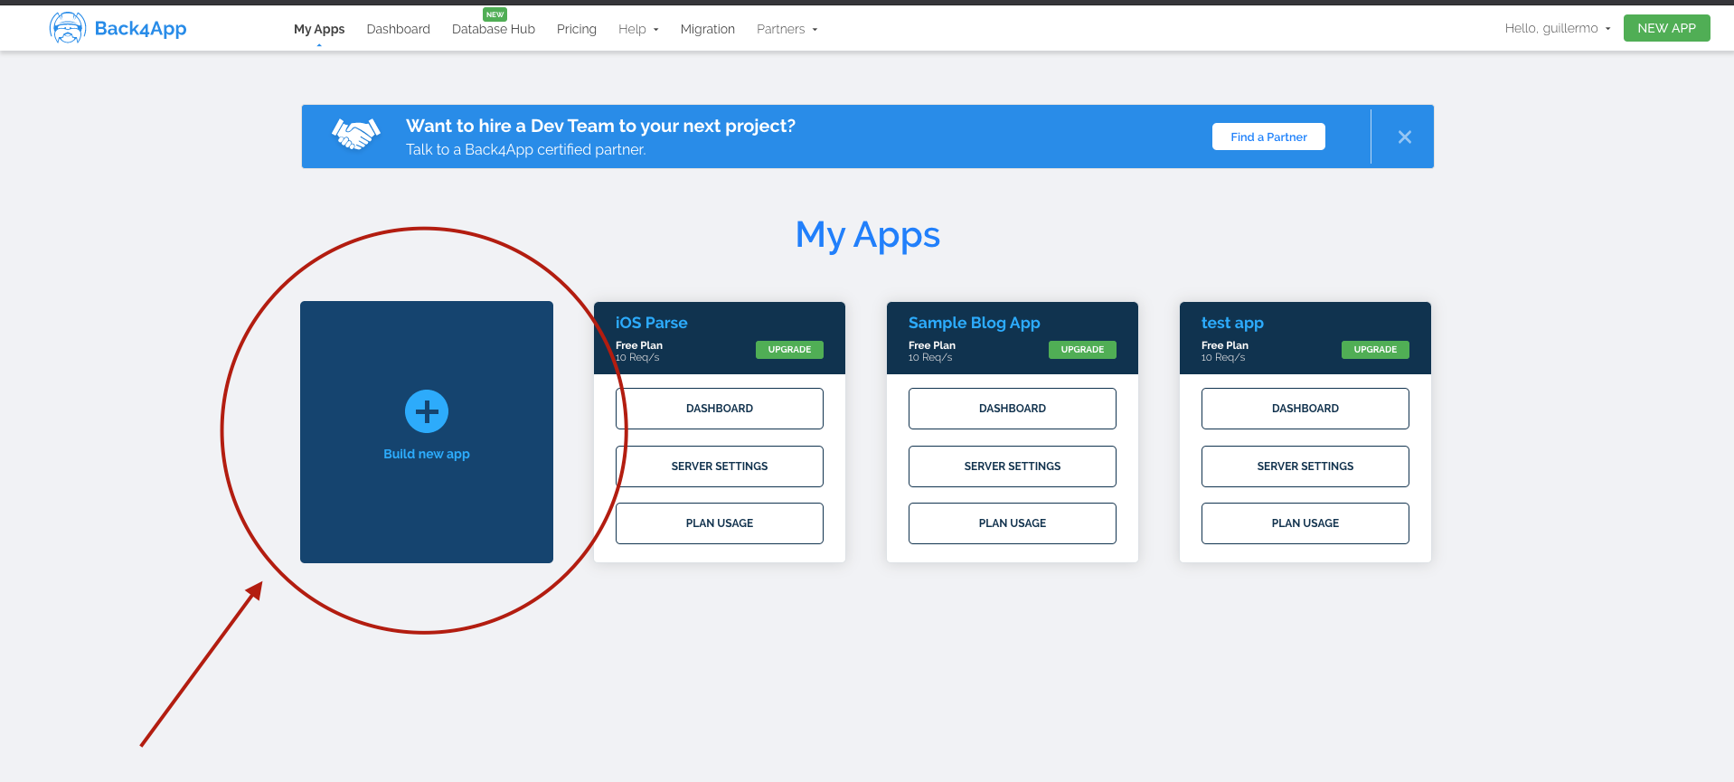
Task: Click the plus icon to build new app
Action: tap(427, 411)
